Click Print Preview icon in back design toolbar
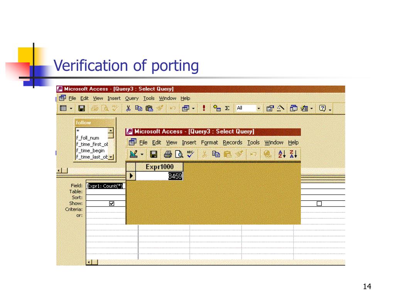This screenshot has width=395, height=296. click(x=105, y=108)
